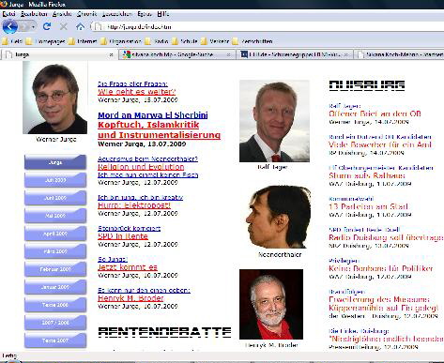Open the Zeitschriften bookmarks folder
This screenshot has width=444, height=363.
tap(253, 41)
